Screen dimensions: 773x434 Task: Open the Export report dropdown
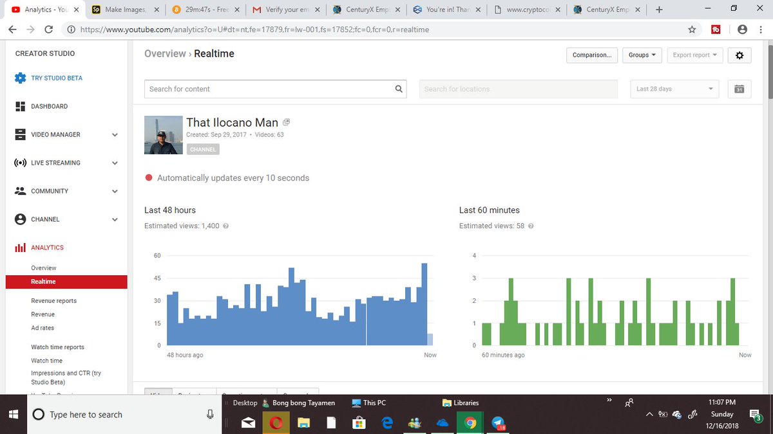tap(694, 55)
